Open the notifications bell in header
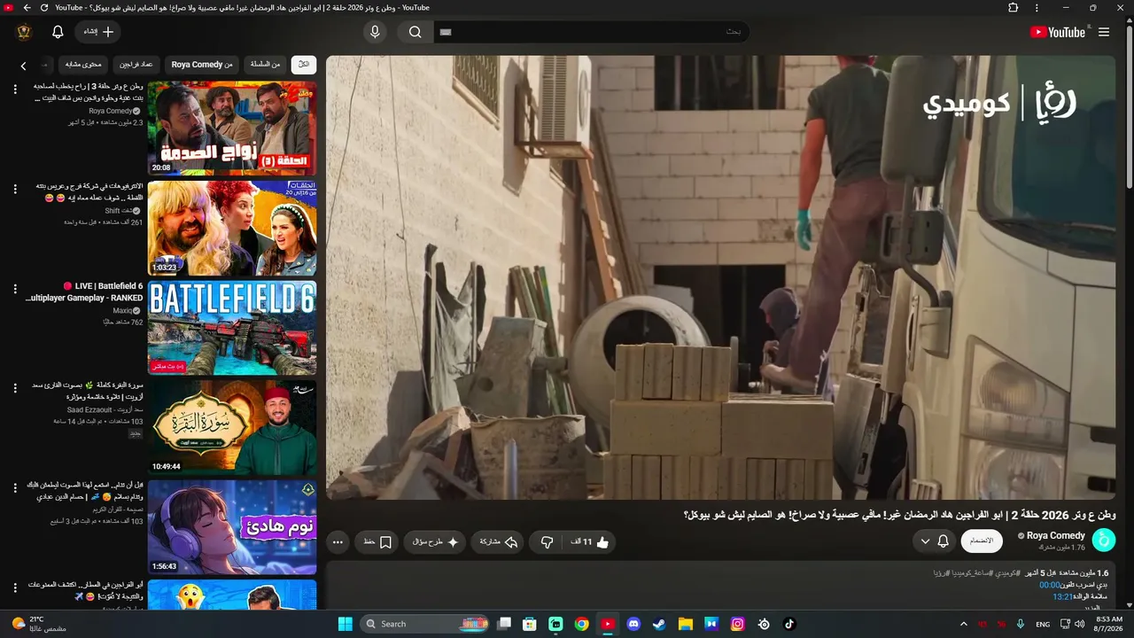Screen dimensions: 1134x638 click(58, 32)
